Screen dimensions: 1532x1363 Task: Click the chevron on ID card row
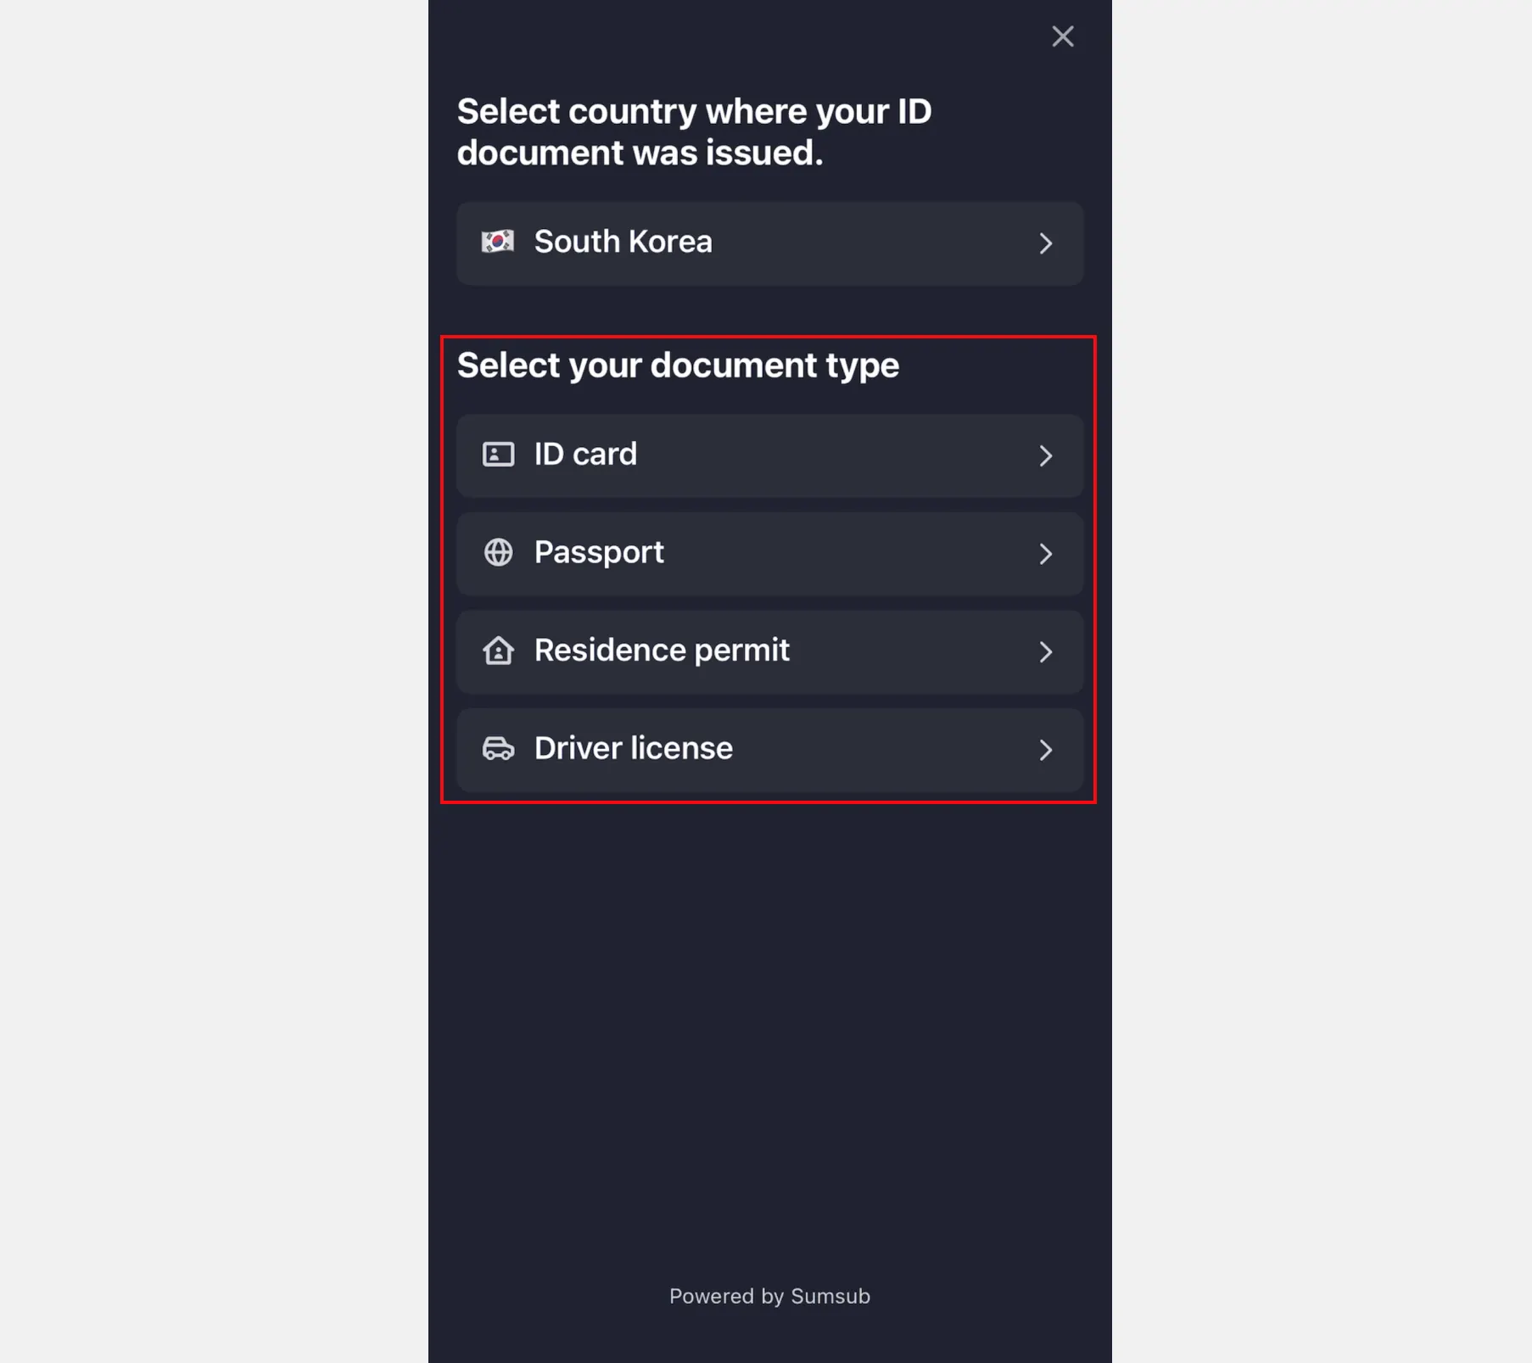1045,456
